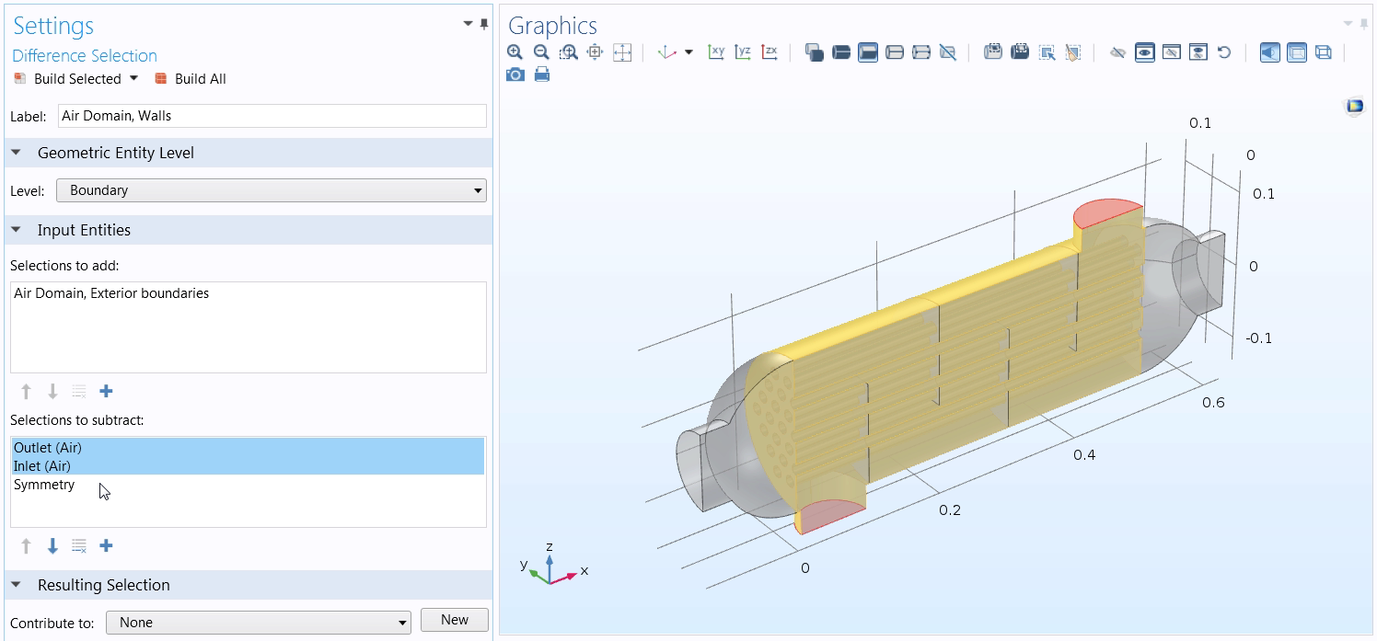
Task: Activate the Zoom Box tool
Action: pyautogui.click(x=569, y=52)
